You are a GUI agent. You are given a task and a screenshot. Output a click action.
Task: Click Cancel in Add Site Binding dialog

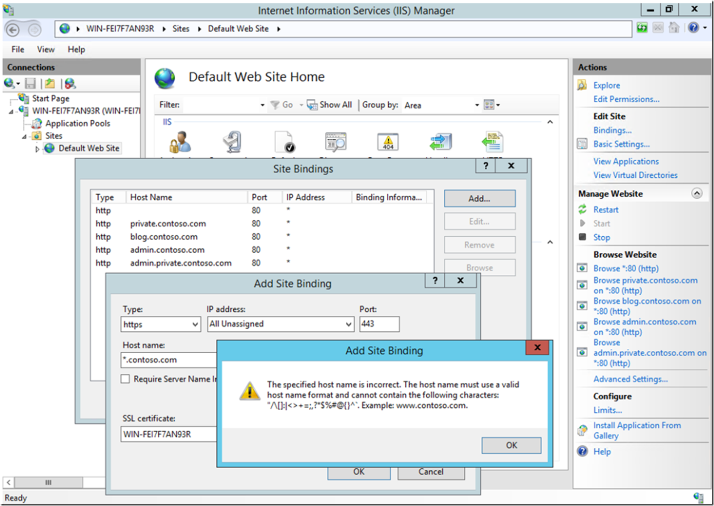coord(431,472)
